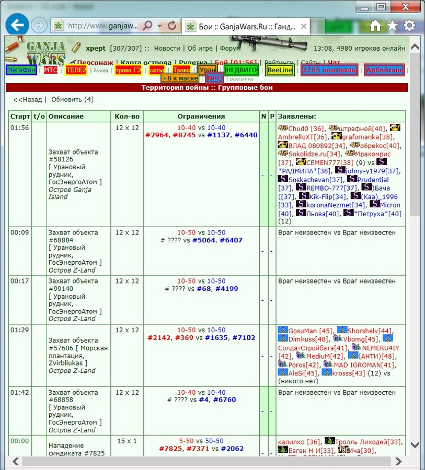Click the S icon before johny-y1979[37]
This screenshot has width=425, height=470.
340,170
